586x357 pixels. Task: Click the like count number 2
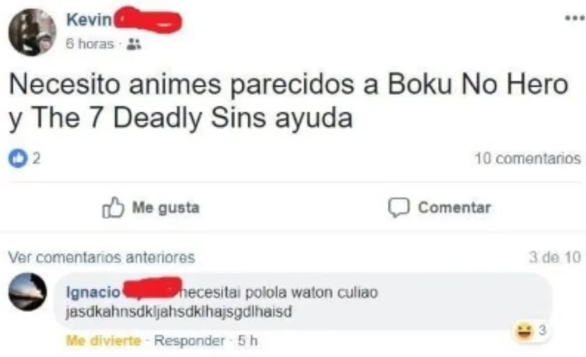point(36,159)
